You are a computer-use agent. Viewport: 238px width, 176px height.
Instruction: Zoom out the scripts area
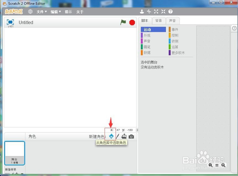point(210,165)
